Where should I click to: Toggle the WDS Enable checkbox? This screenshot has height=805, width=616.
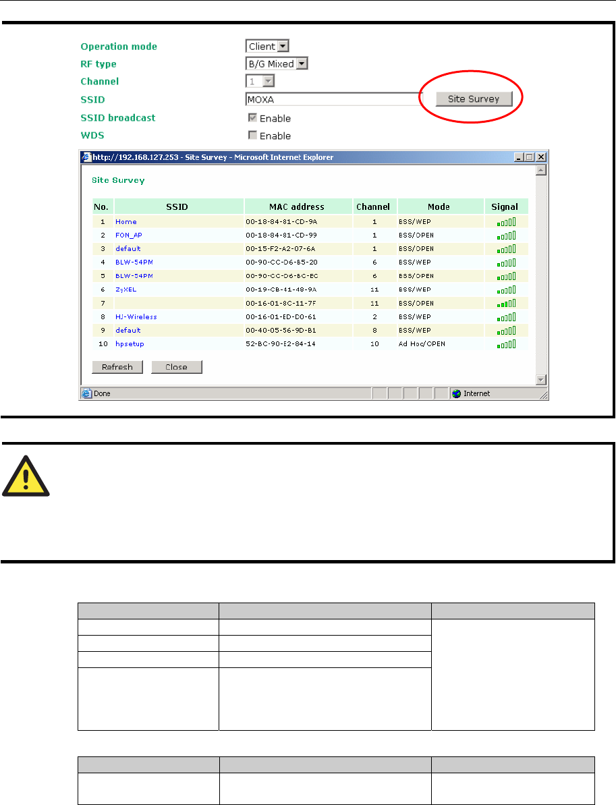[252, 135]
